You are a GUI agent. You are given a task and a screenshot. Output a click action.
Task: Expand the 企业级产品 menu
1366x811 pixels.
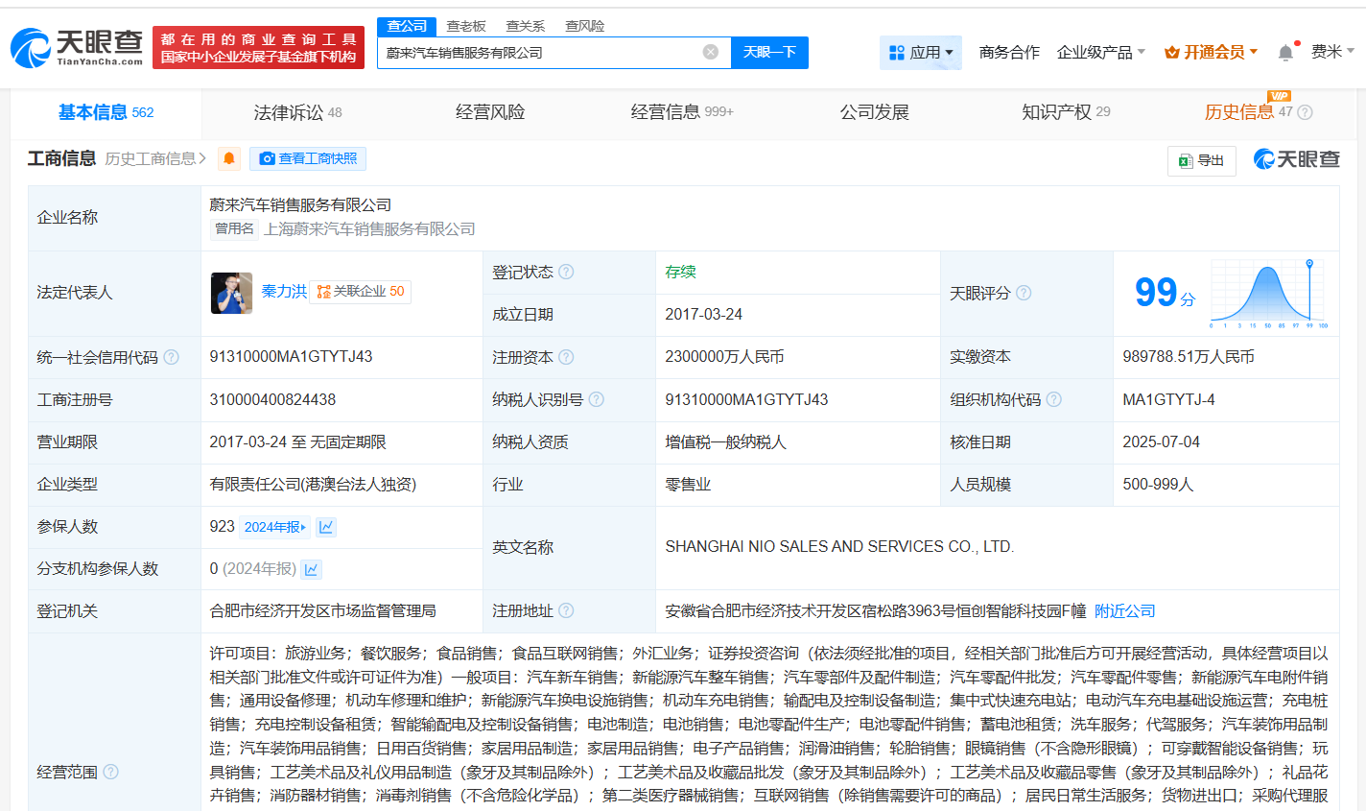pos(1100,52)
